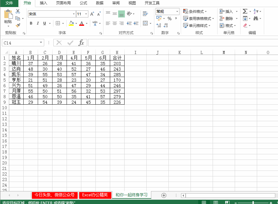This screenshot has height=204, width=278.
Task: Click the Cut scissors icon
Action: [18, 12]
